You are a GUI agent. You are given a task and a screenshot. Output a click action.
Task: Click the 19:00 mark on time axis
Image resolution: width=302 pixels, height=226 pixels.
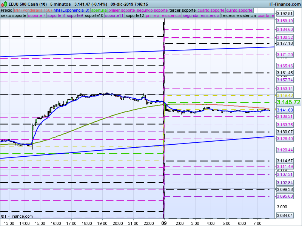[x=102, y=223]
